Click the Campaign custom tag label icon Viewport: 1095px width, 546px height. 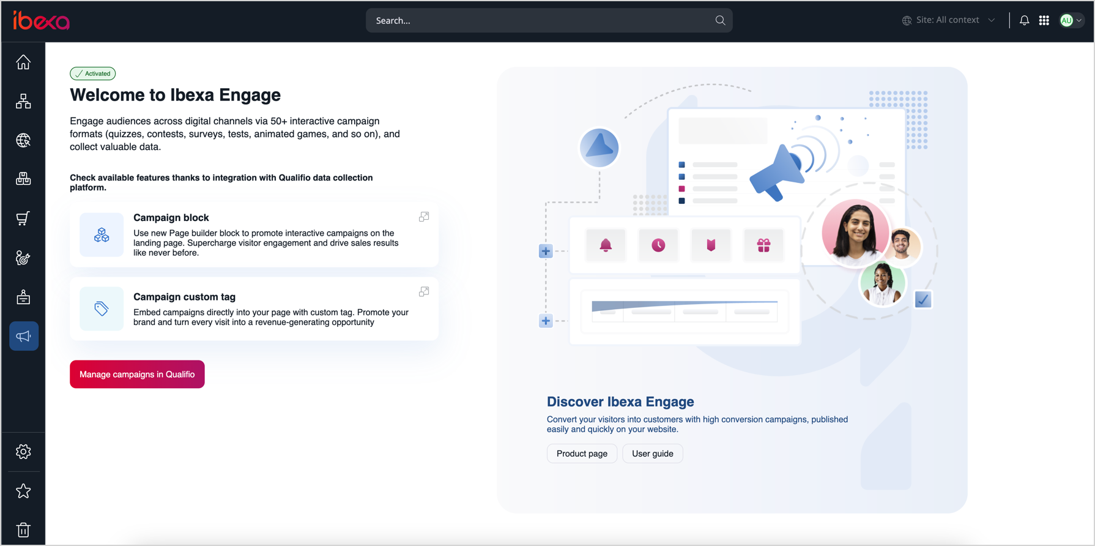(x=102, y=309)
